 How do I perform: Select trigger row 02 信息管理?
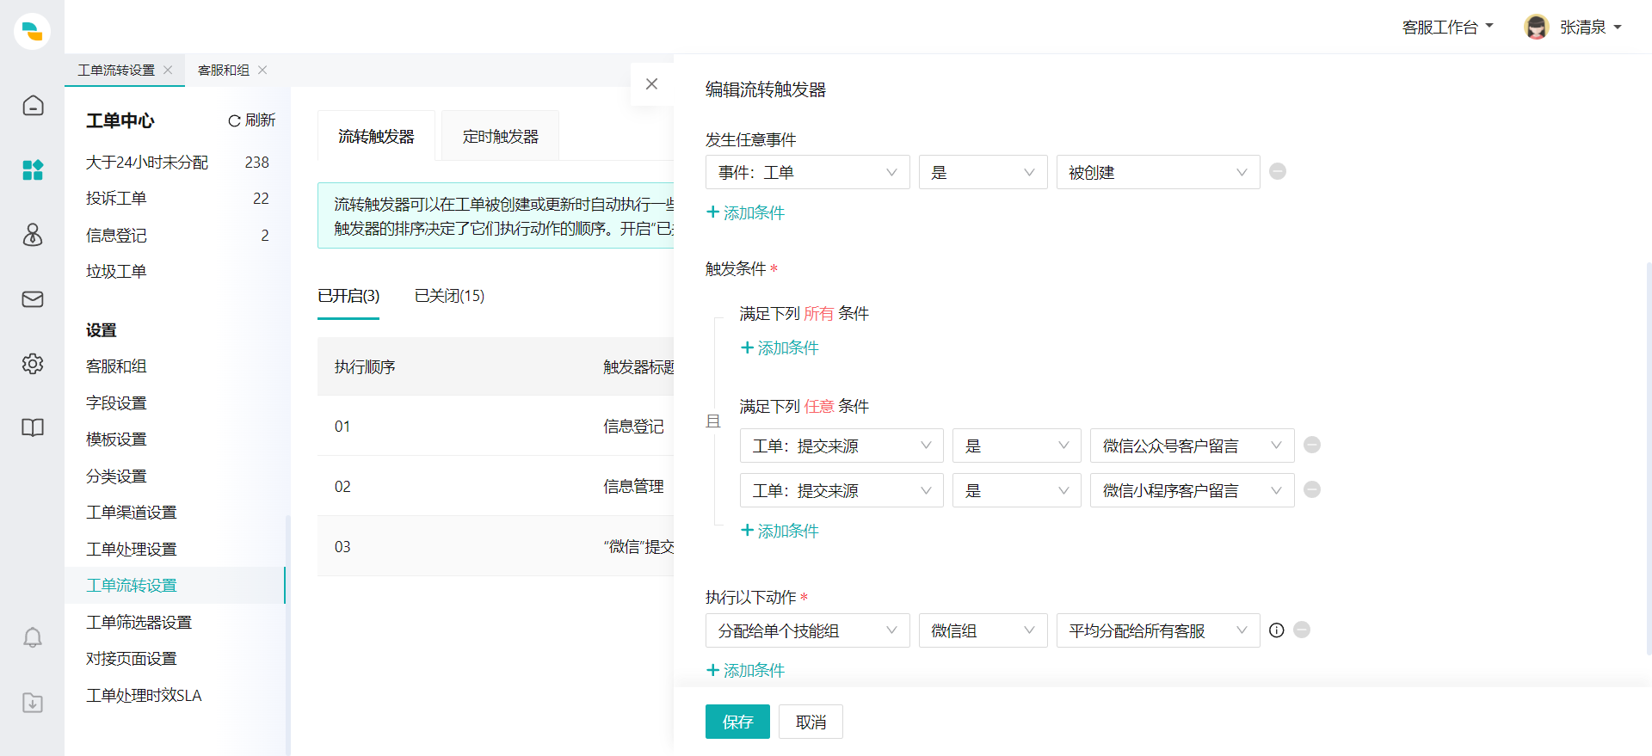pos(496,486)
